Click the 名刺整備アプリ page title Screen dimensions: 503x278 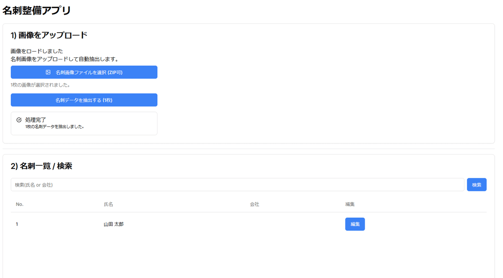pyautogui.click(x=36, y=10)
